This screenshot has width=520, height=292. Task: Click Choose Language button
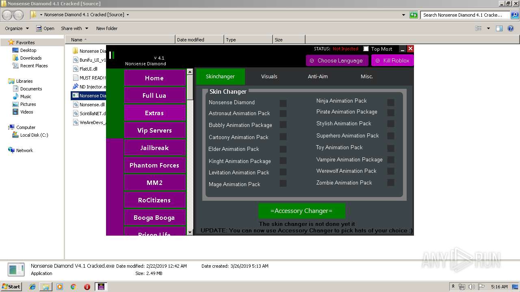(x=337, y=60)
